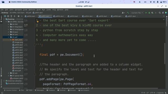Expand the .dart_tool folder
This screenshot has height=94, width=168.
coord(10,40)
